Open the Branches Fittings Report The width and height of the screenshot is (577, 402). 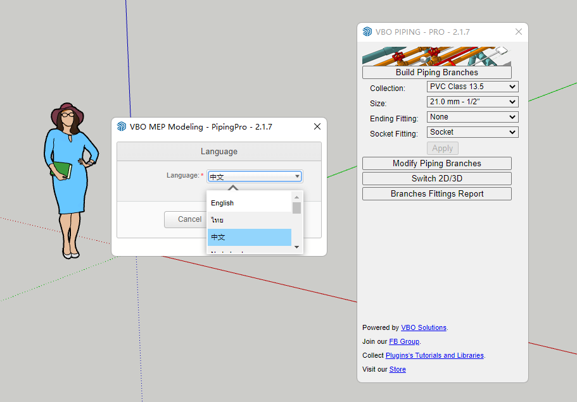point(436,194)
